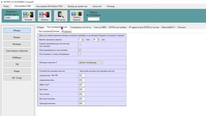Click code field 408 for Быстрая
Screen dimensions: 206x116
point(82,90)
